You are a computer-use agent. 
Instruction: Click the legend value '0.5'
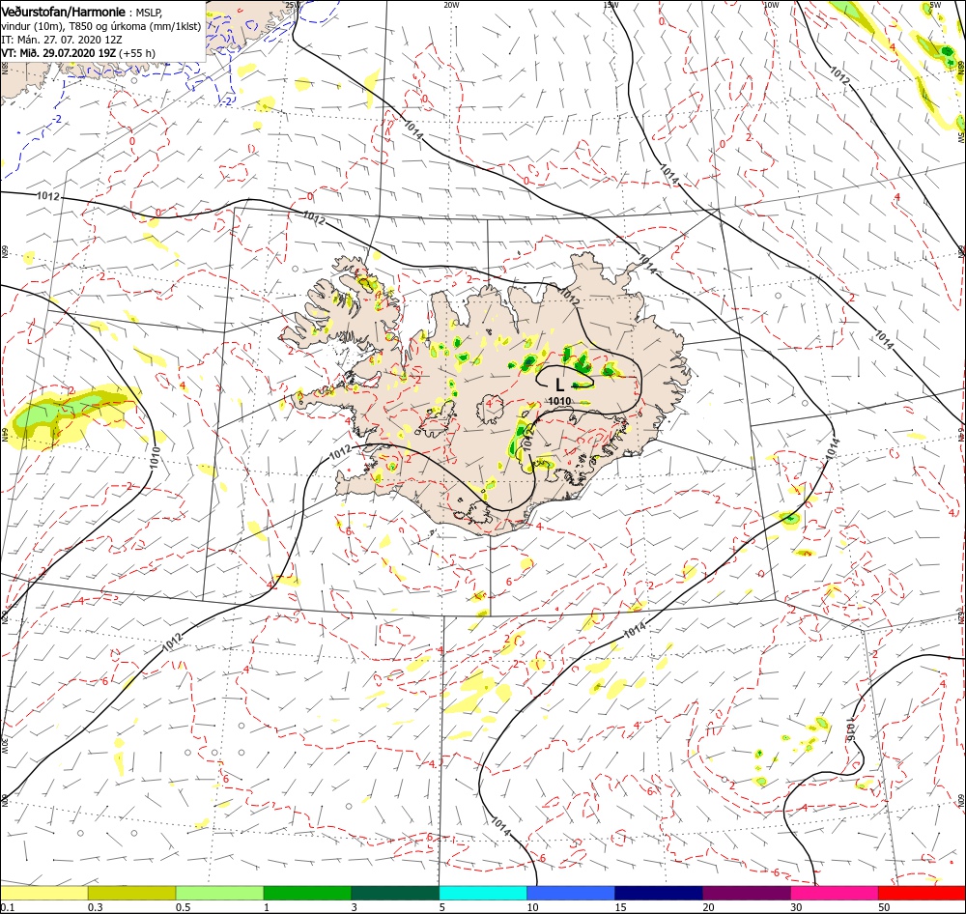click(183, 907)
